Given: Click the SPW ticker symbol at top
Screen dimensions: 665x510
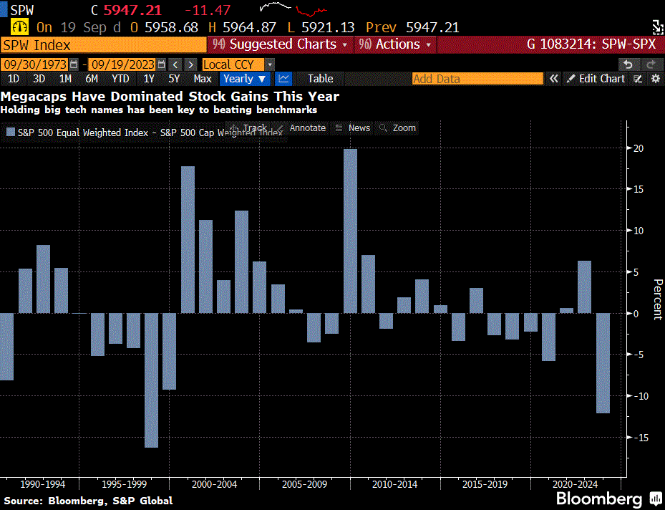Looking at the screenshot, I should pos(21,10).
